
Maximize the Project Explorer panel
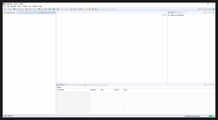point(54,13)
